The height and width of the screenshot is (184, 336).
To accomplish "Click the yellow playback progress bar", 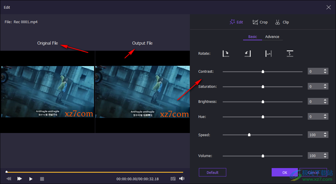I will 95,172.
